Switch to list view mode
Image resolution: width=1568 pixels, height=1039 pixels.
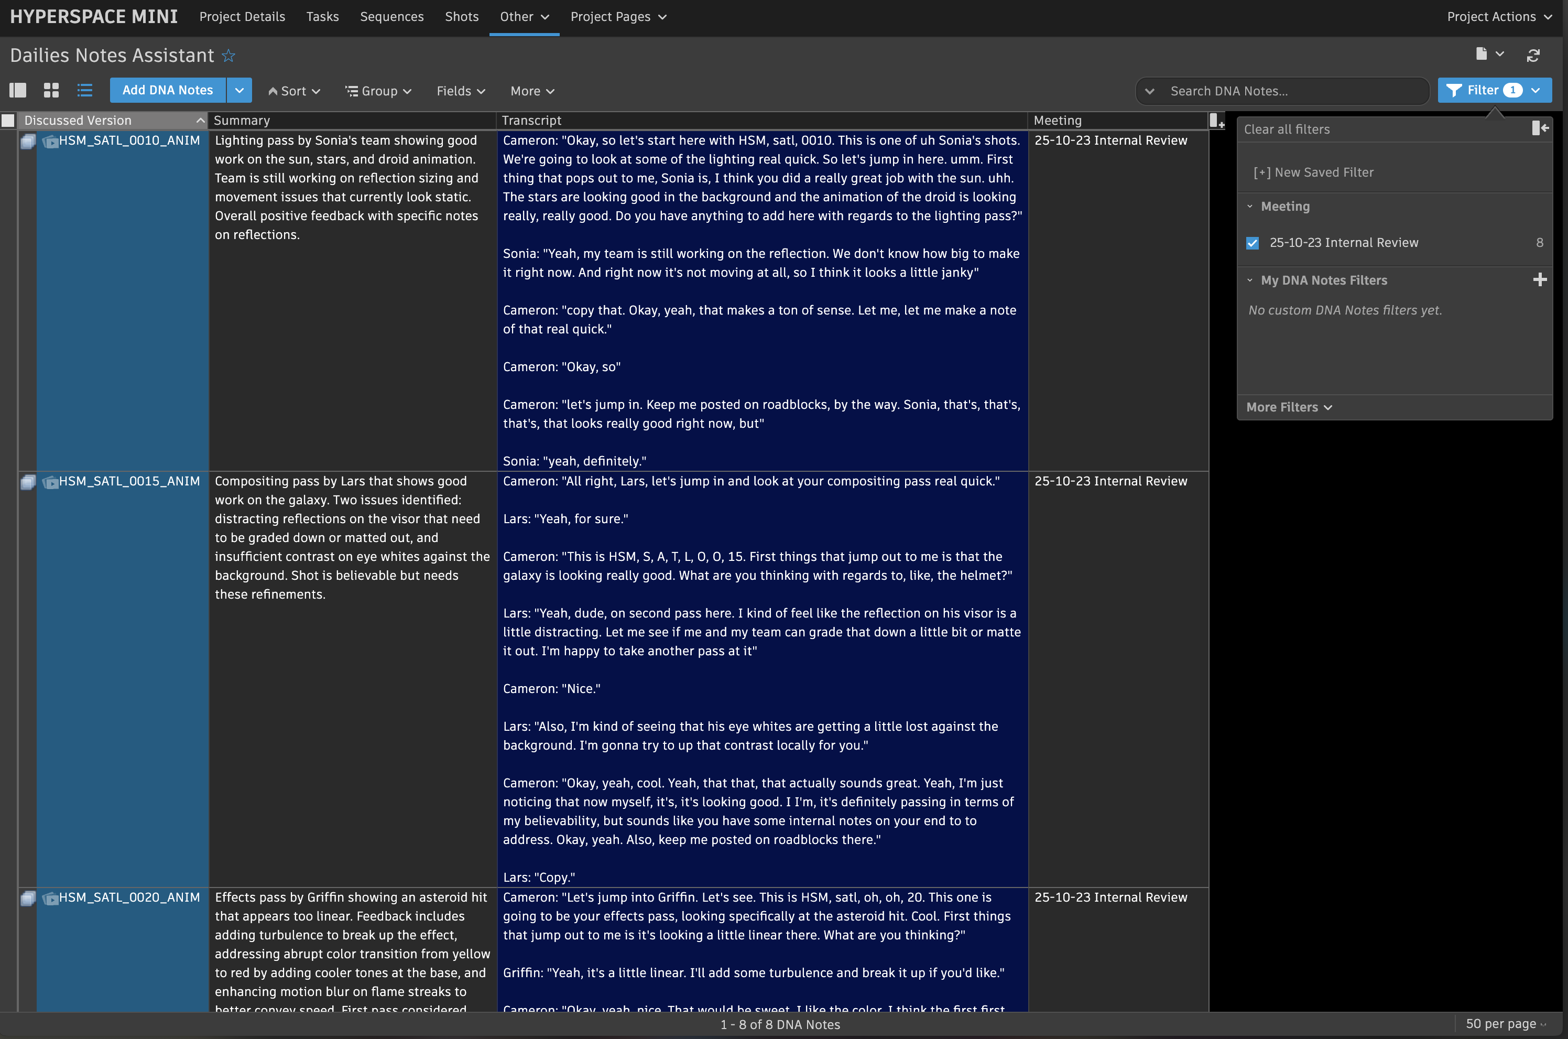click(85, 90)
